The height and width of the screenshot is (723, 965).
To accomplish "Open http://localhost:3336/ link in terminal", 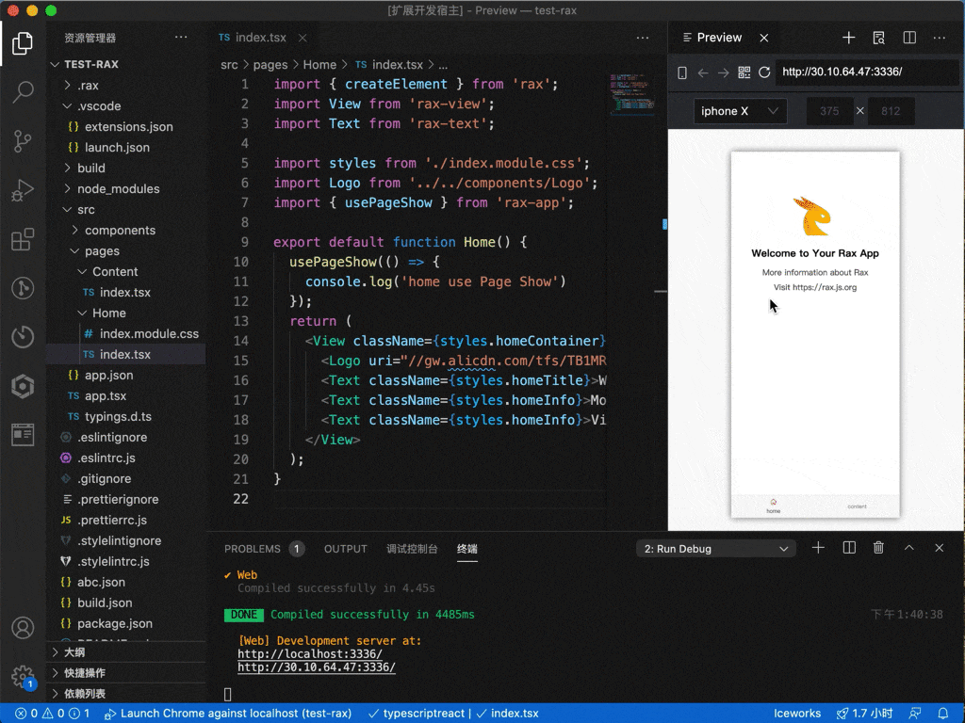I will pos(309,653).
